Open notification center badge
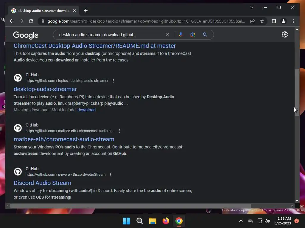 [x=297, y=221]
